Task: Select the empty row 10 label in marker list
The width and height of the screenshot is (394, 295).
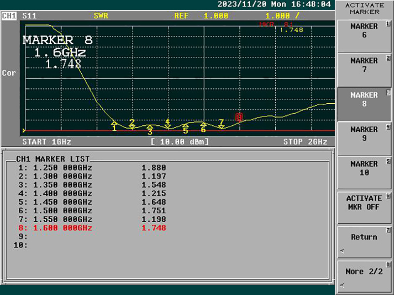Action: tap(21, 245)
